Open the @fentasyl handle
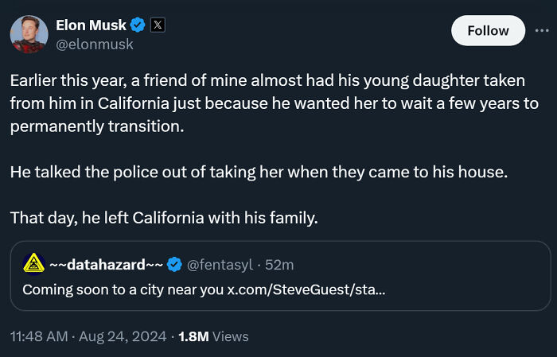 (x=218, y=264)
